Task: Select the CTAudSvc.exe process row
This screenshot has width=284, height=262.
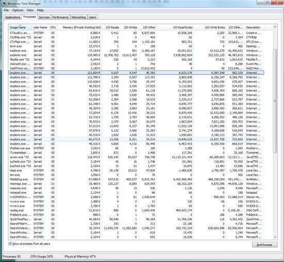Action: [136, 33]
